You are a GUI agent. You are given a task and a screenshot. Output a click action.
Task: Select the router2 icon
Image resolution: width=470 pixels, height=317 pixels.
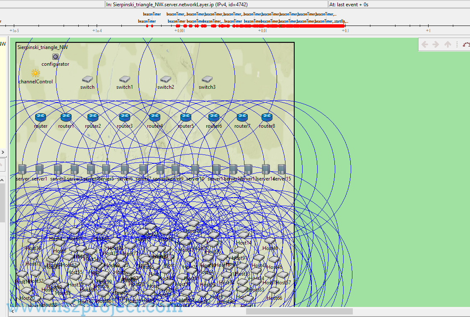[x=93, y=117]
